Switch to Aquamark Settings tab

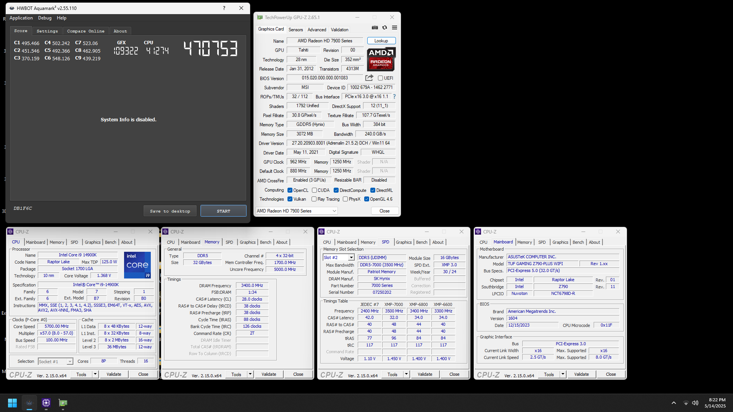(47, 31)
